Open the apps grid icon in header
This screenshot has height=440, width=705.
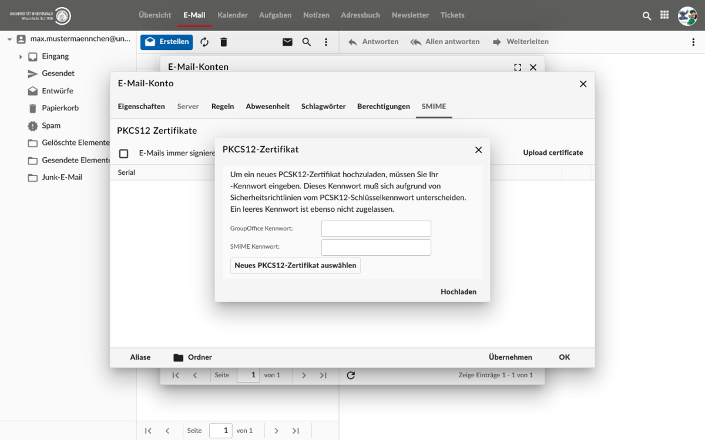point(664,15)
